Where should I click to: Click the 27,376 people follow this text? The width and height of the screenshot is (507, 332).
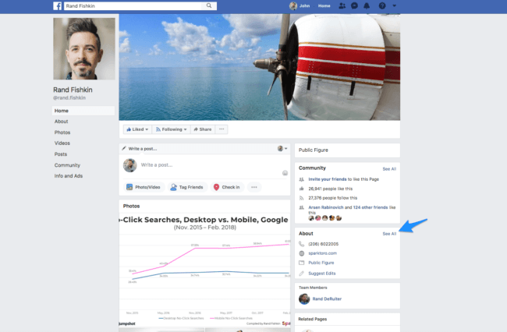coord(333,198)
